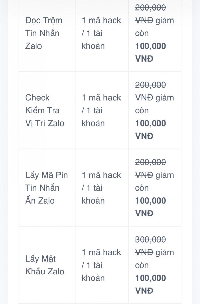Select the "Đọc Trộm Tin Nhắn Zalo" service name

(x=44, y=33)
